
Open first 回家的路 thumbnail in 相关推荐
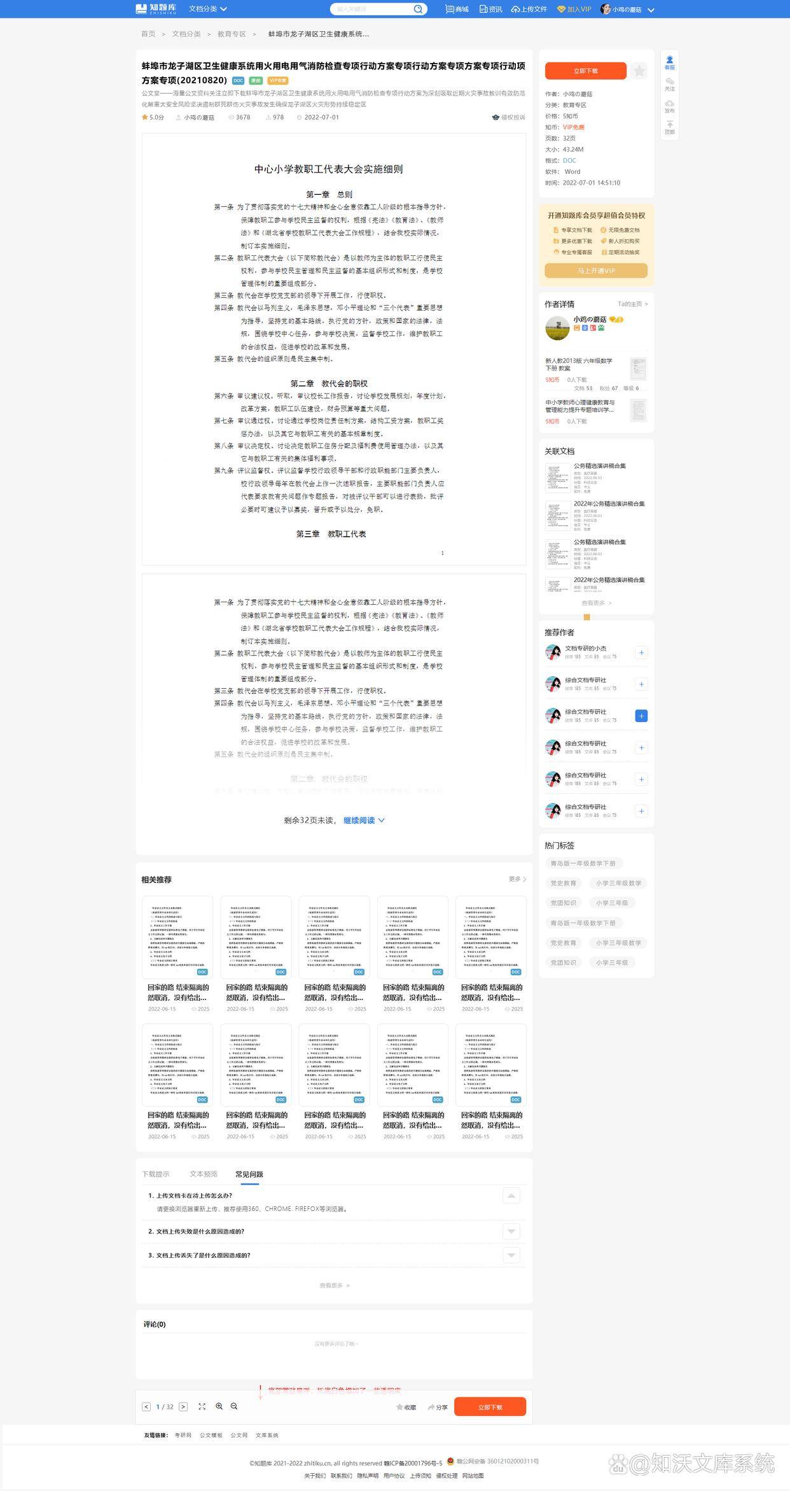177,937
